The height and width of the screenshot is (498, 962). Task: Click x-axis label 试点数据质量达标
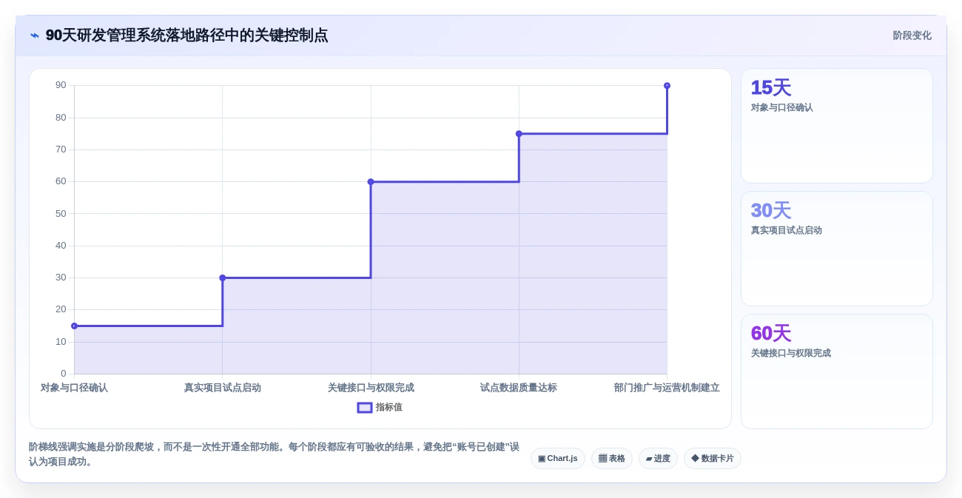point(519,388)
